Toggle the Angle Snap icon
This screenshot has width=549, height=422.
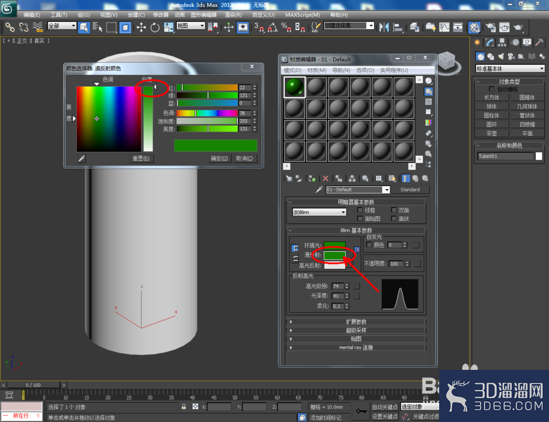click(273, 27)
